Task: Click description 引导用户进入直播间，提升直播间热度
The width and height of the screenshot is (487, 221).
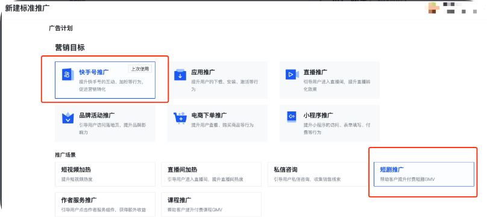Action: [x=205, y=179]
